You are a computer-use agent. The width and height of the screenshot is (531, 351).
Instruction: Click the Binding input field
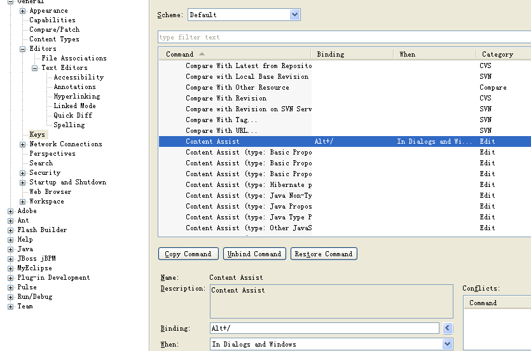tap(324, 328)
